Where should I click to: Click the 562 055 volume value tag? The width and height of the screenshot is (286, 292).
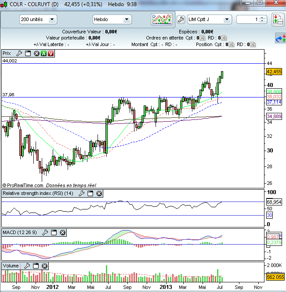click(275, 277)
